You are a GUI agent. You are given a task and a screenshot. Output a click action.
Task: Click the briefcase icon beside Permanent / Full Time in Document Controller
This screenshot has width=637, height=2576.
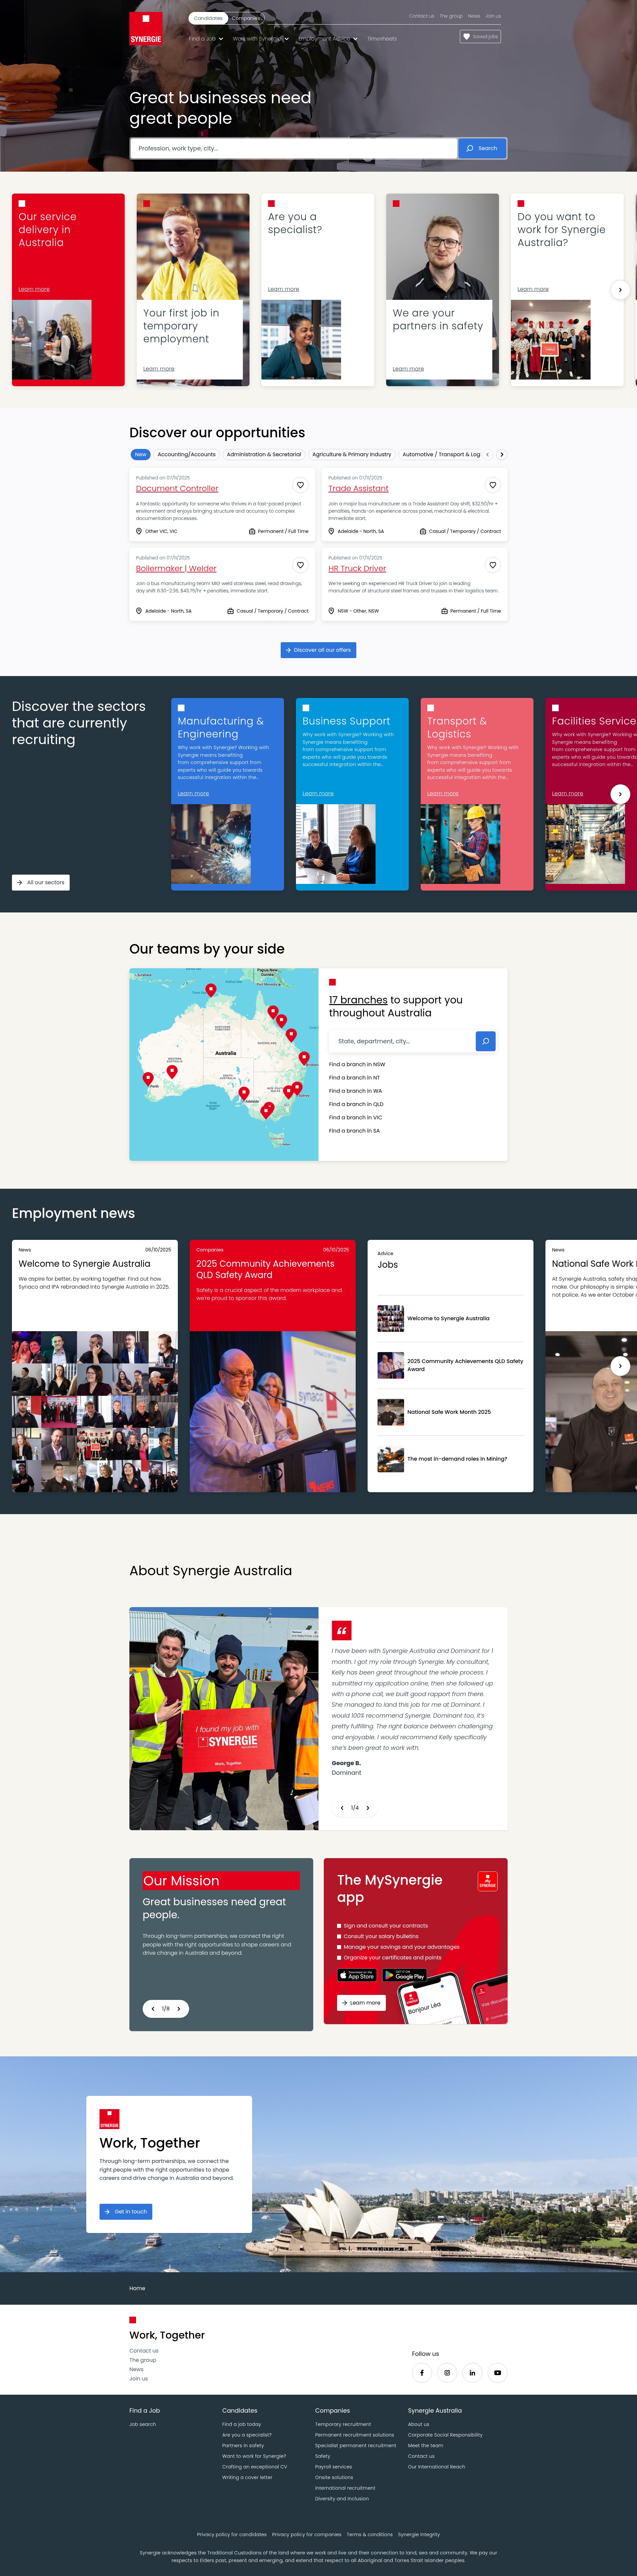[251, 531]
